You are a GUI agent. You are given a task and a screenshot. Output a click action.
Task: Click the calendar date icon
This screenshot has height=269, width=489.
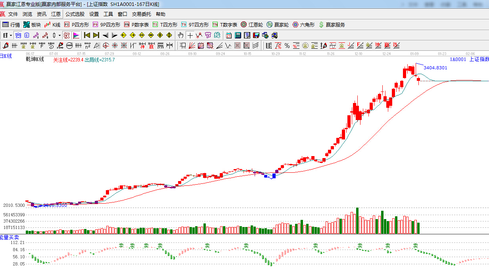[229, 35]
